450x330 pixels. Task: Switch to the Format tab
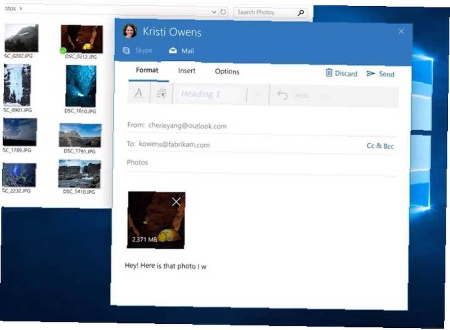[x=147, y=70]
